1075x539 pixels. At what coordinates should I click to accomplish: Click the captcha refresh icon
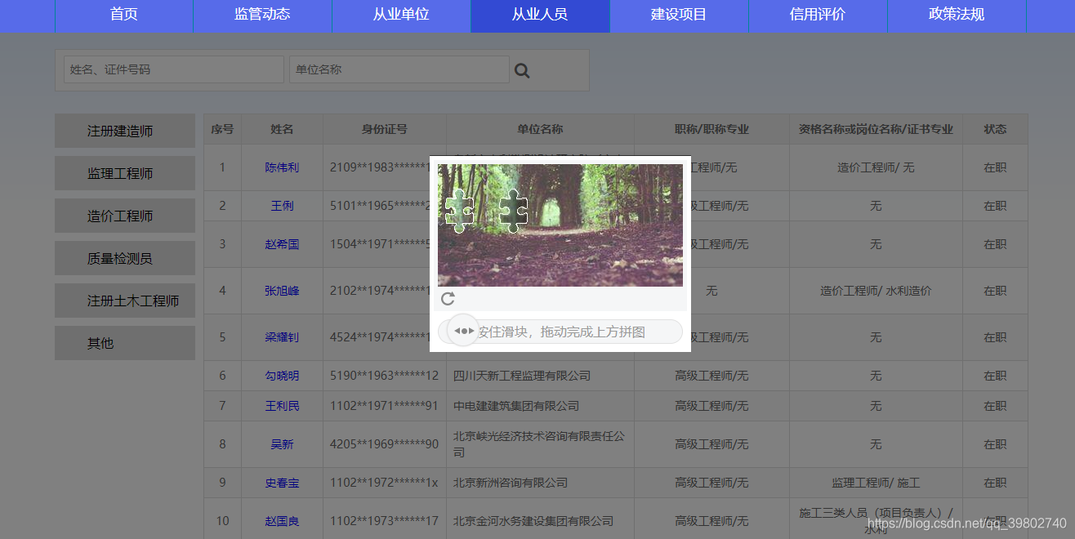click(448, 299)
